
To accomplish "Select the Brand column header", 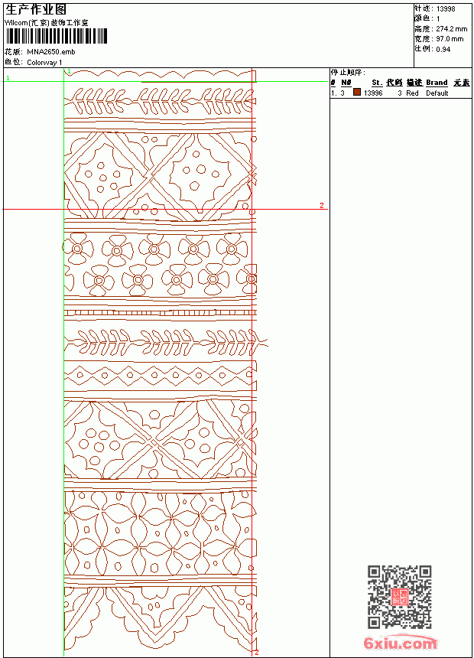I will 437,83.
